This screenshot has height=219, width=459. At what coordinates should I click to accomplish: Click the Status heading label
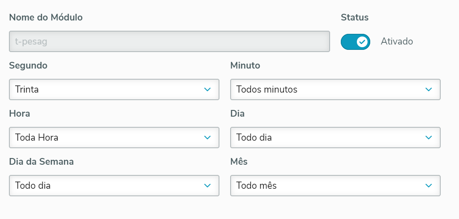354,17
